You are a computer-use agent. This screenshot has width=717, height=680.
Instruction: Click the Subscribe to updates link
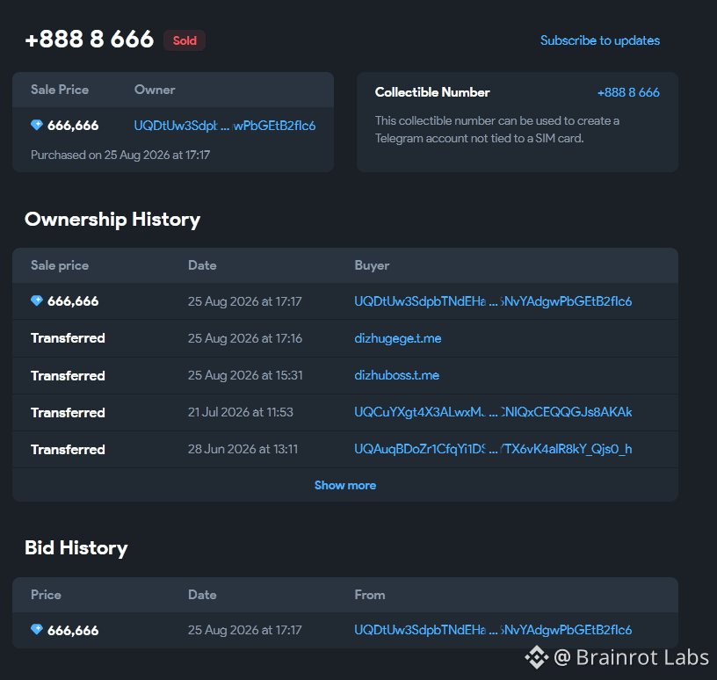(600, 40)
